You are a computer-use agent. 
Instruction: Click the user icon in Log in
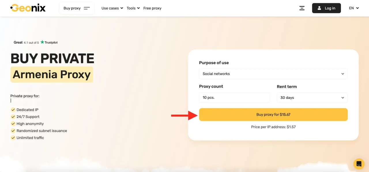click(x=319, y=8)
